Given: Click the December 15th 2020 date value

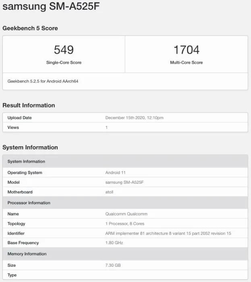Looking at the screenshot, I should click(x=134, y=118).
